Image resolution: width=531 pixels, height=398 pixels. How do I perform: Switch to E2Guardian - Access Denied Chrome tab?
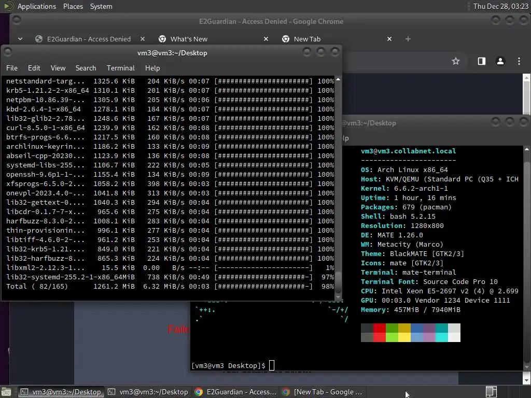pyautogui.click(x=89, y=39)
